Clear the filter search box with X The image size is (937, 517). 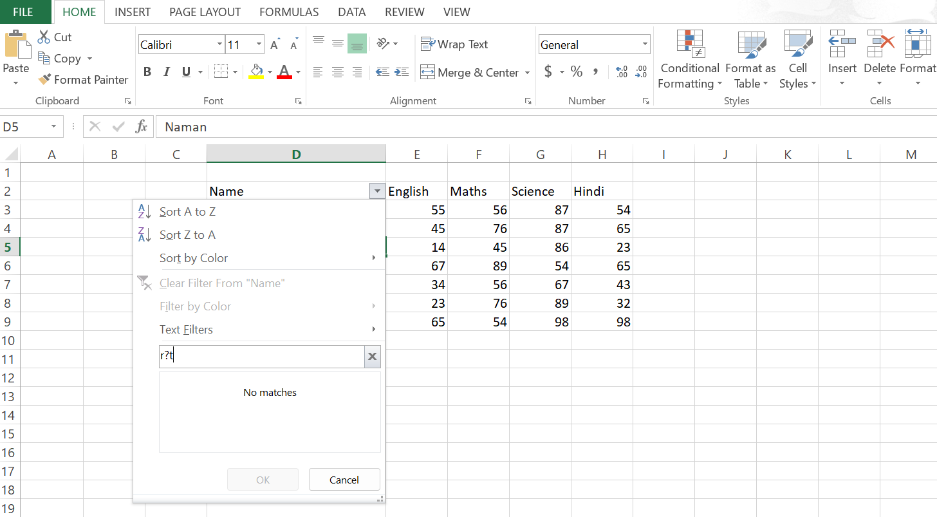coord(372,357)
